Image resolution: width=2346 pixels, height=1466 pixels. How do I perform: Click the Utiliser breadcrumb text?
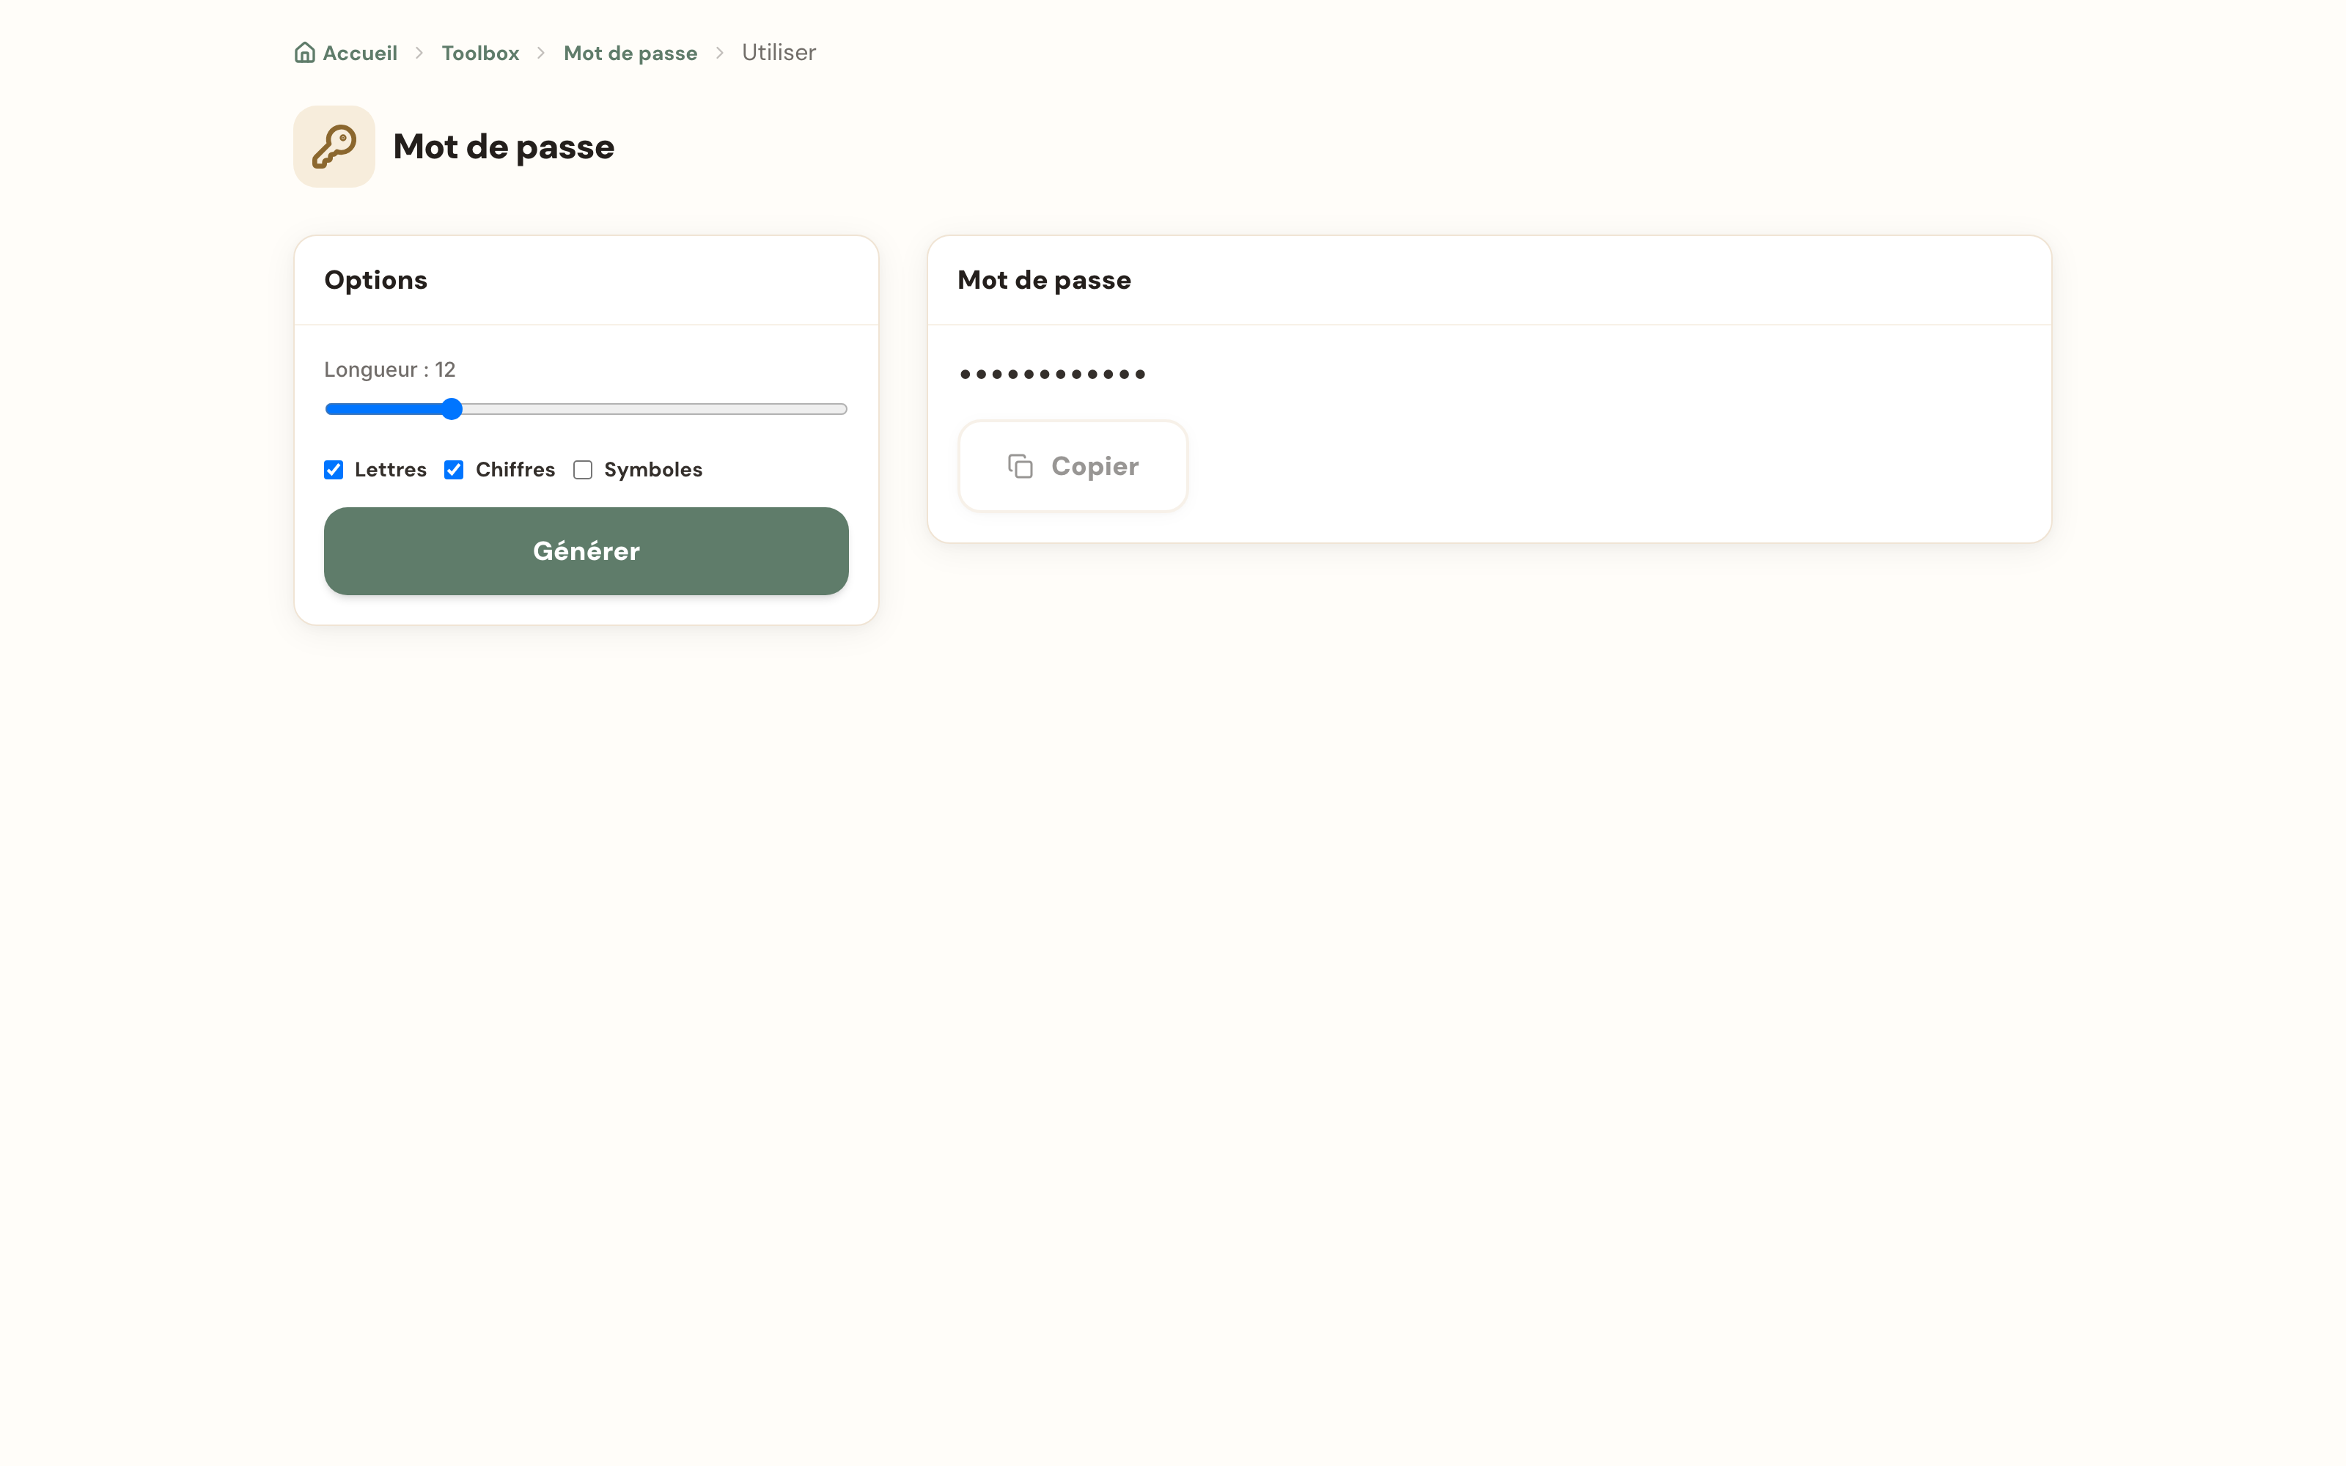779,52
